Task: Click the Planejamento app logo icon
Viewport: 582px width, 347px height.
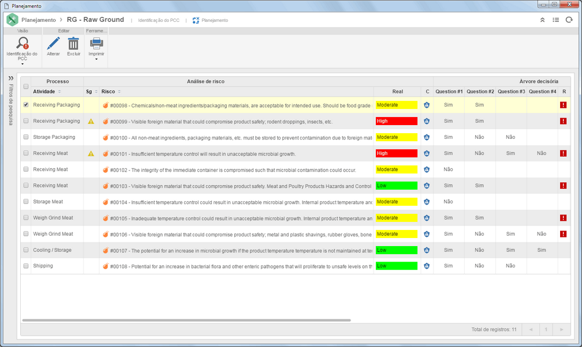Action: pyautogui.click(x=12, y=20)
